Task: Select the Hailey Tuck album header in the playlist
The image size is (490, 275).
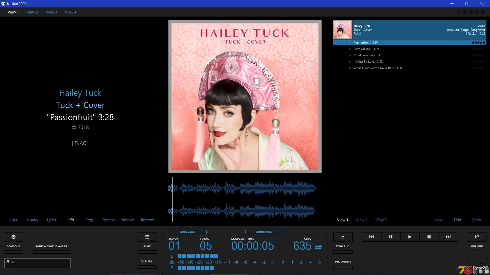Action: (410, 30)
